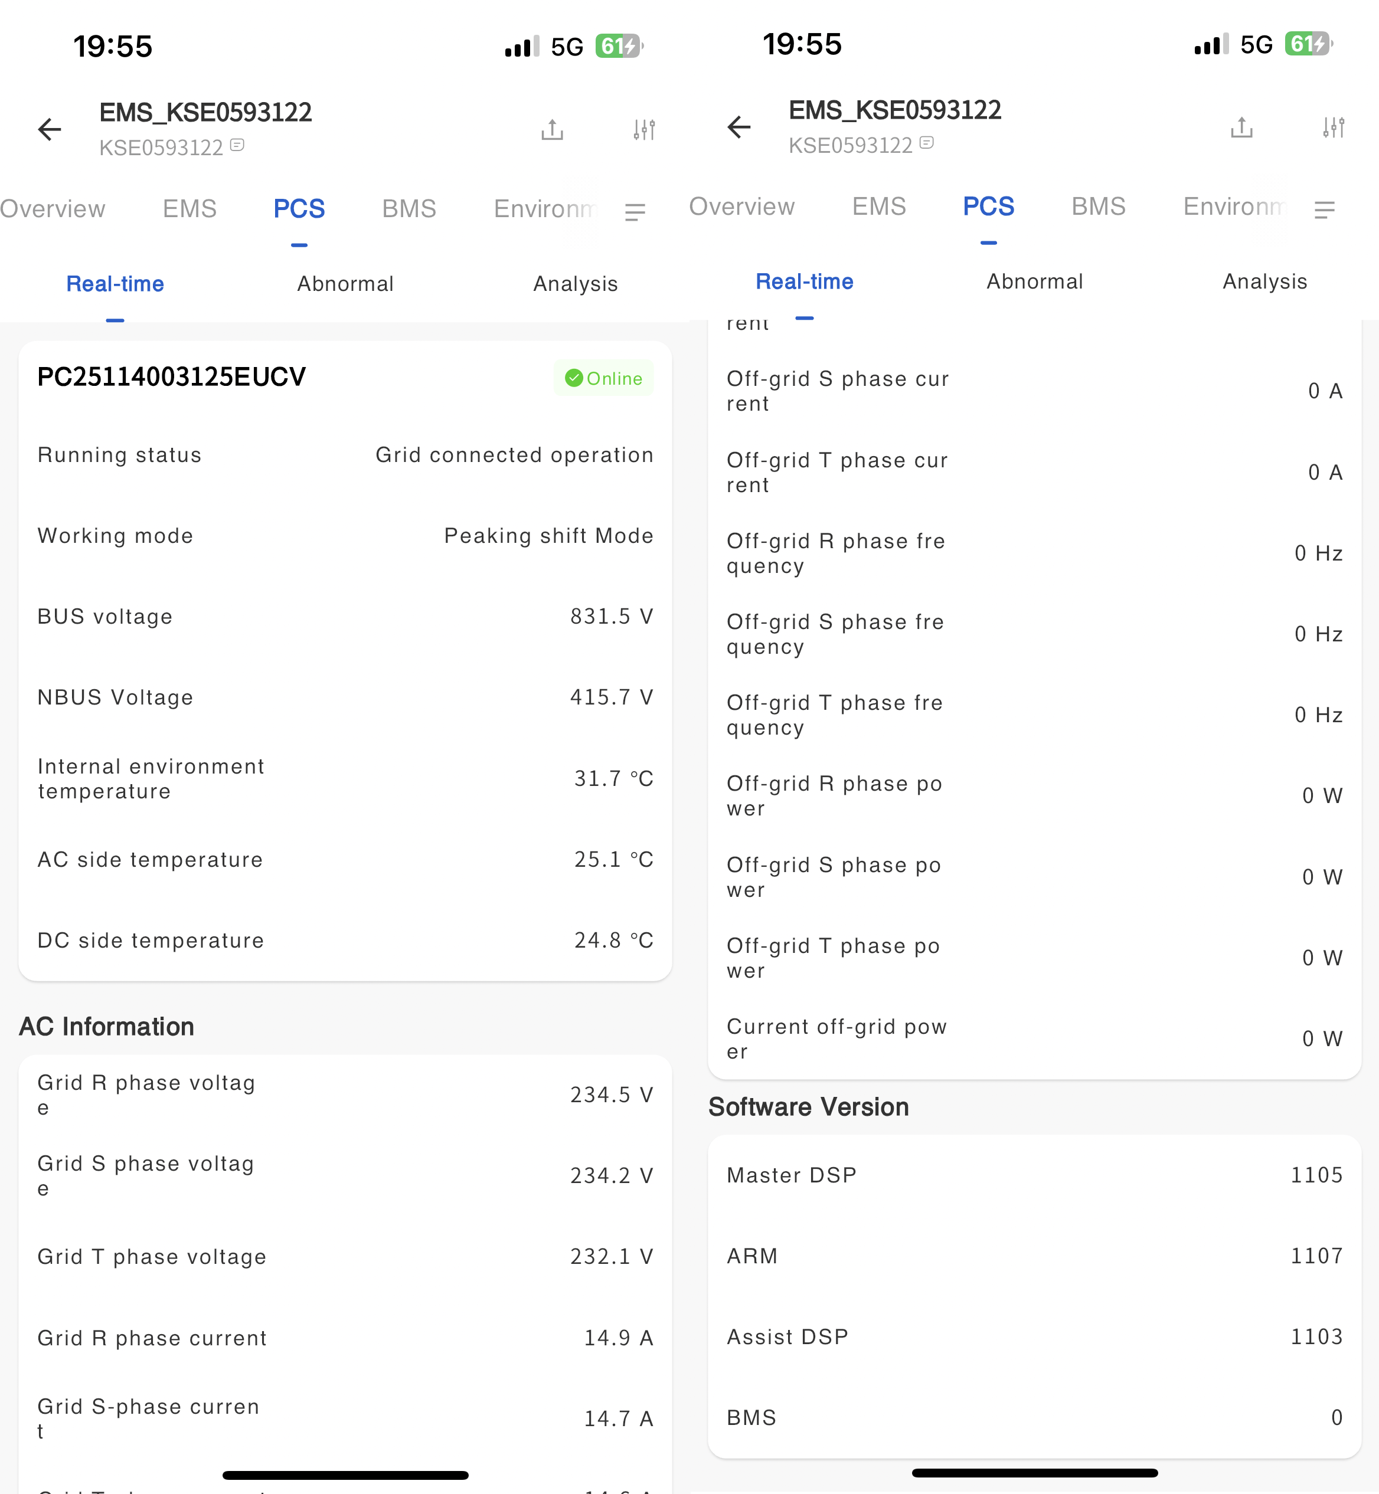Expand tab list menu on left screen

point(635,212)
